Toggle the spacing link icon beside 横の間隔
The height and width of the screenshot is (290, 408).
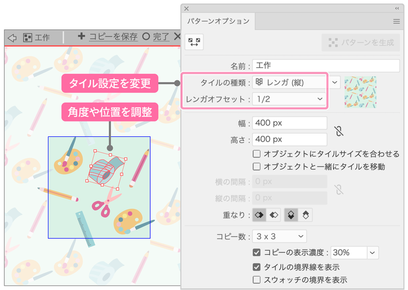[x=339, y=190]
